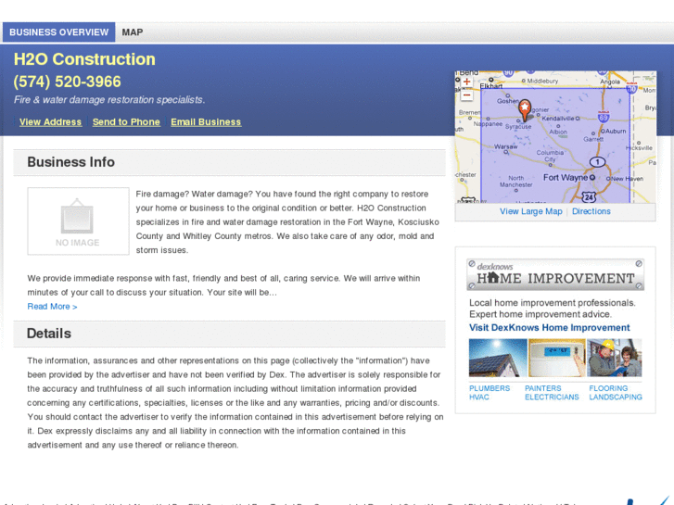Screen dimensions: 674x505
Task: Click the route 24 shield on map
Action: (x=589, y=196)
